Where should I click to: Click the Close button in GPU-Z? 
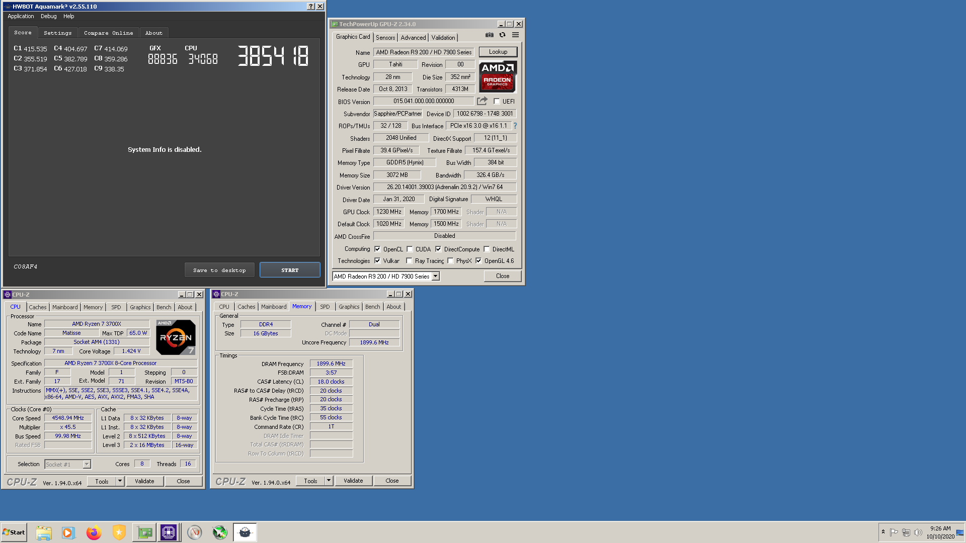(x=503, y=276)
